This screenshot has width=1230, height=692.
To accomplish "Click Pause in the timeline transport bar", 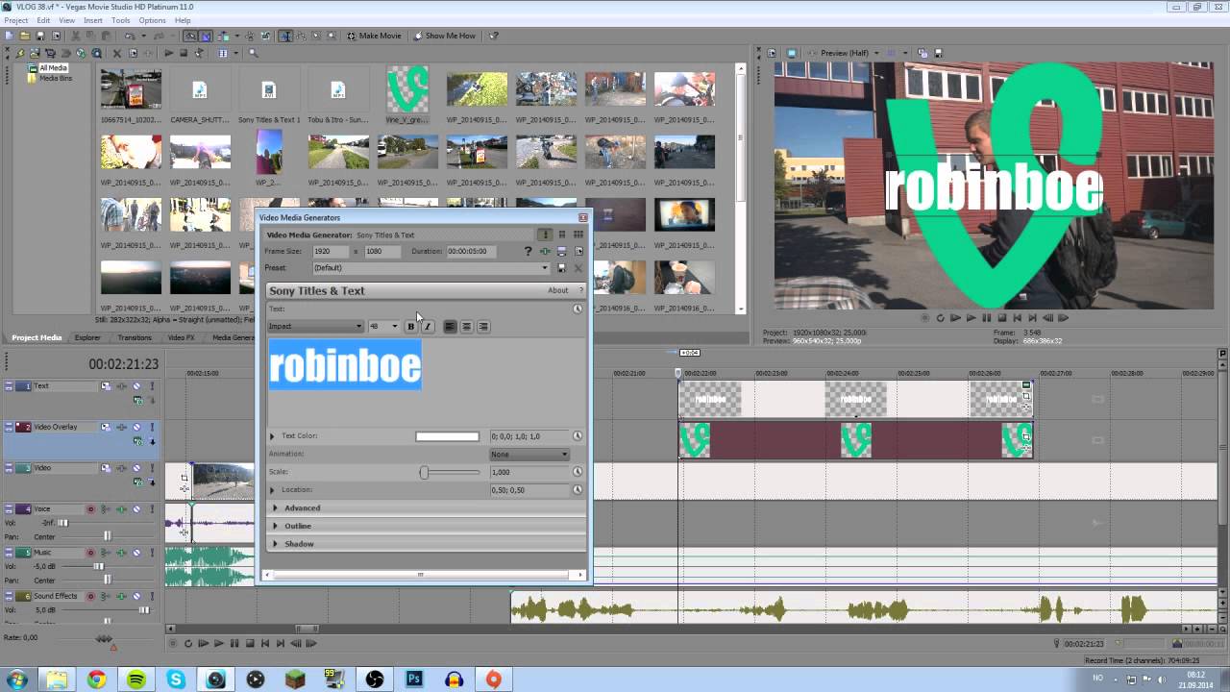I will tap(234, 643).
